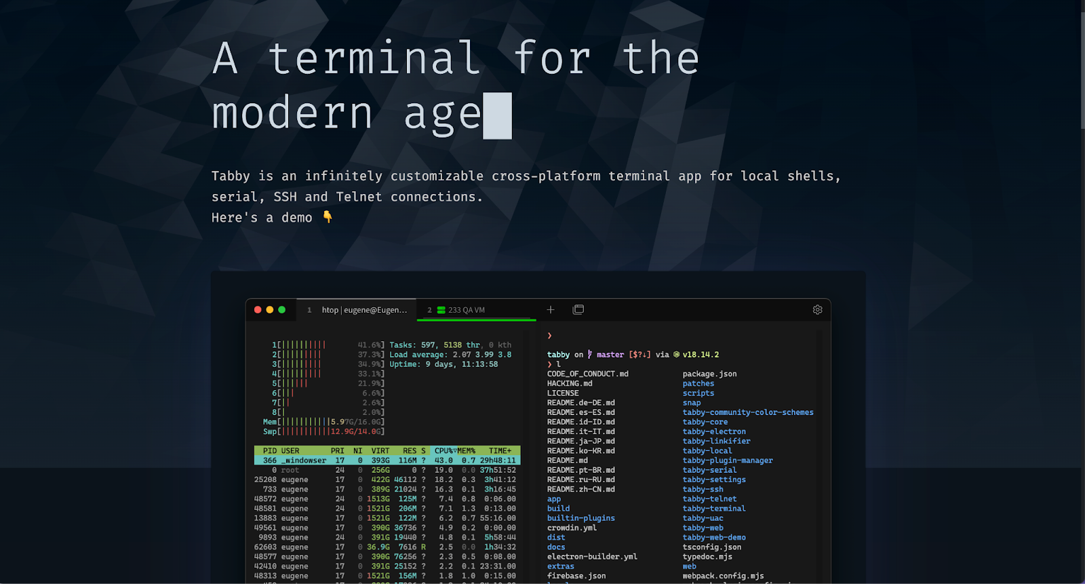
Task: Click the new tab plus icon
Action: 551,309
